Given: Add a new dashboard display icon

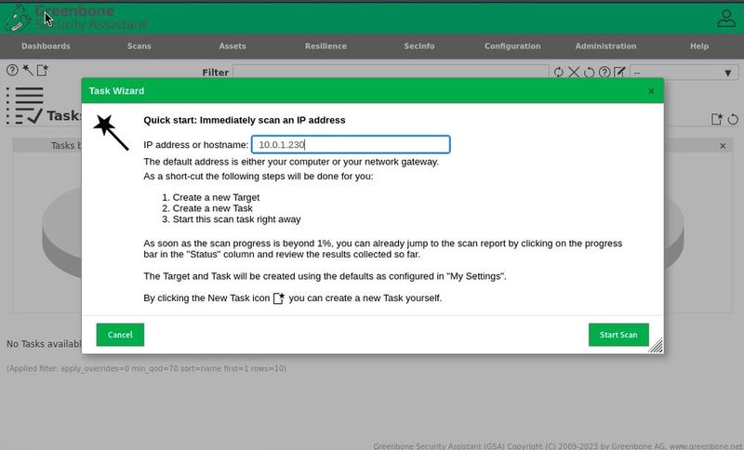Looking at the screenshot, I should pyautogui.click(x=716, y=119).
